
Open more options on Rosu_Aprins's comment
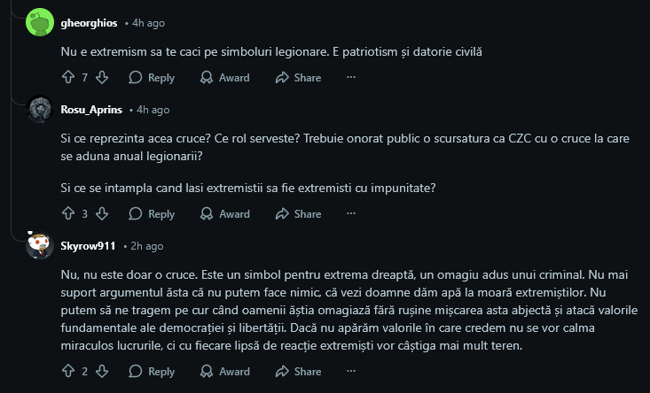351,213
